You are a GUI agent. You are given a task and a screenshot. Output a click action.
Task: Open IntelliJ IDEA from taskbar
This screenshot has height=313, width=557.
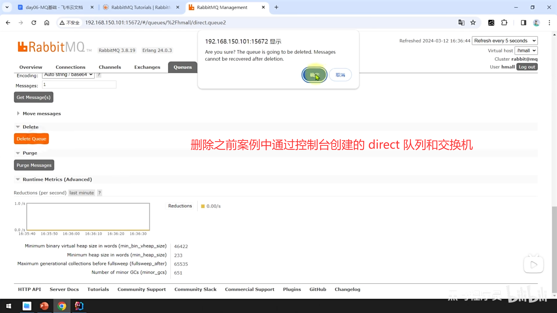[x=79, y=306]
